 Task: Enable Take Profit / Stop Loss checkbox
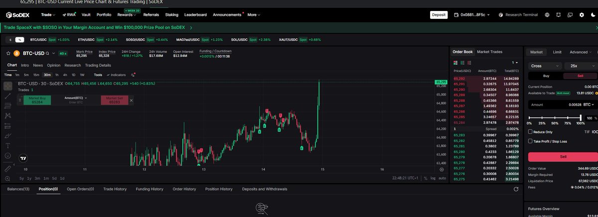530,141
